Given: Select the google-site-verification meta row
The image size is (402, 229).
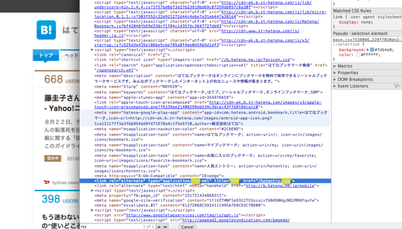Looking at the screenshot, I should tap(207, 200).
